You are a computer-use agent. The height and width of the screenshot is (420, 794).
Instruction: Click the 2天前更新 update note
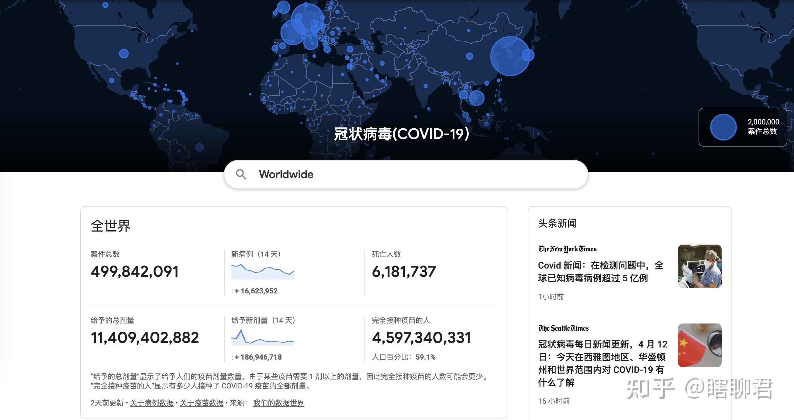pyautogui.click(x=107, y=403)
